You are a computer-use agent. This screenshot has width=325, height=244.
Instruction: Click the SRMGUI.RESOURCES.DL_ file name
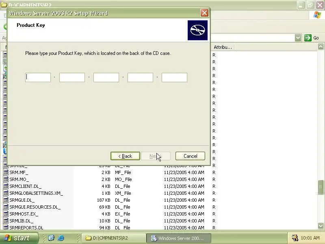pyautogui.click(x=35, y=207)
